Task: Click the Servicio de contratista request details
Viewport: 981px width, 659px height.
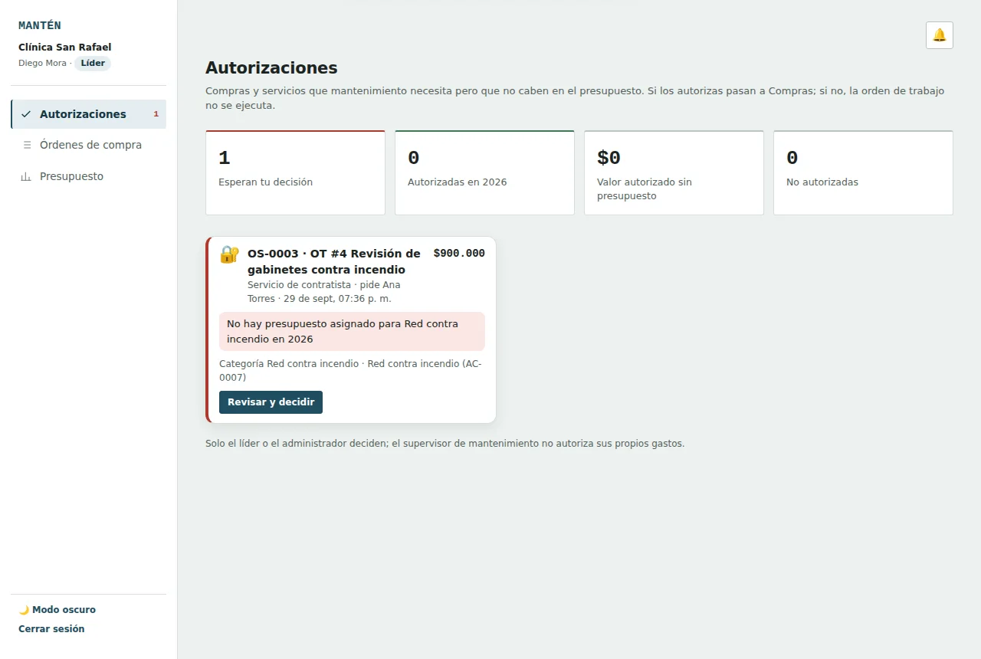Action: 324,292
